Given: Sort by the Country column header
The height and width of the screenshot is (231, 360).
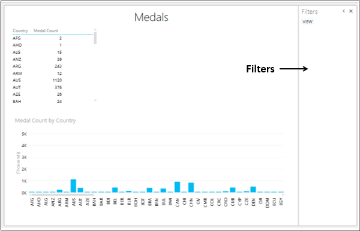Looking at the screenshot, I should click(20, 31).
